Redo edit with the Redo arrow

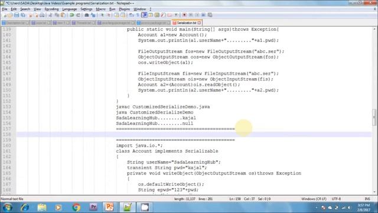[78, 15]
